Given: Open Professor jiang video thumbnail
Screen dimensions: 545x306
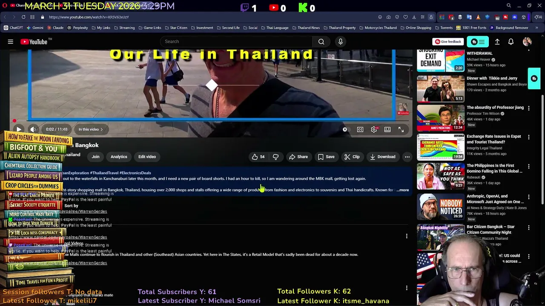Looking at the screenshot, I should click(x=441, y=118).
